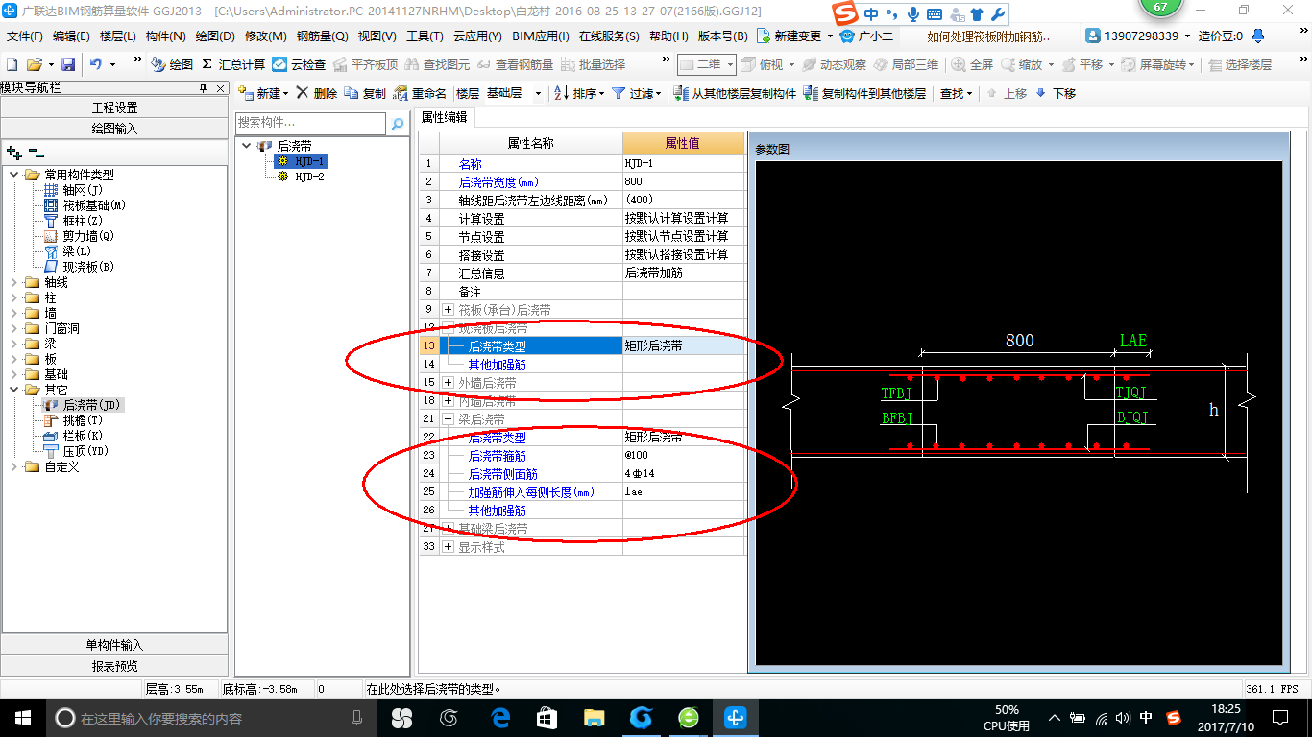Click the search magnifier beside 搜索构件
1312x737 pixels.
[398, 124]
